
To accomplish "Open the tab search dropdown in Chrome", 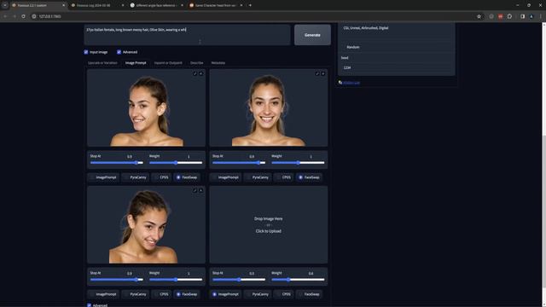I will point(5,5).
